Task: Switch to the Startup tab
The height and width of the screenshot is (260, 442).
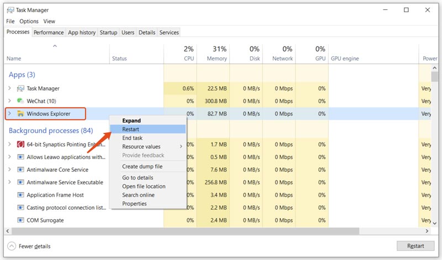Action: coord(108,33)
